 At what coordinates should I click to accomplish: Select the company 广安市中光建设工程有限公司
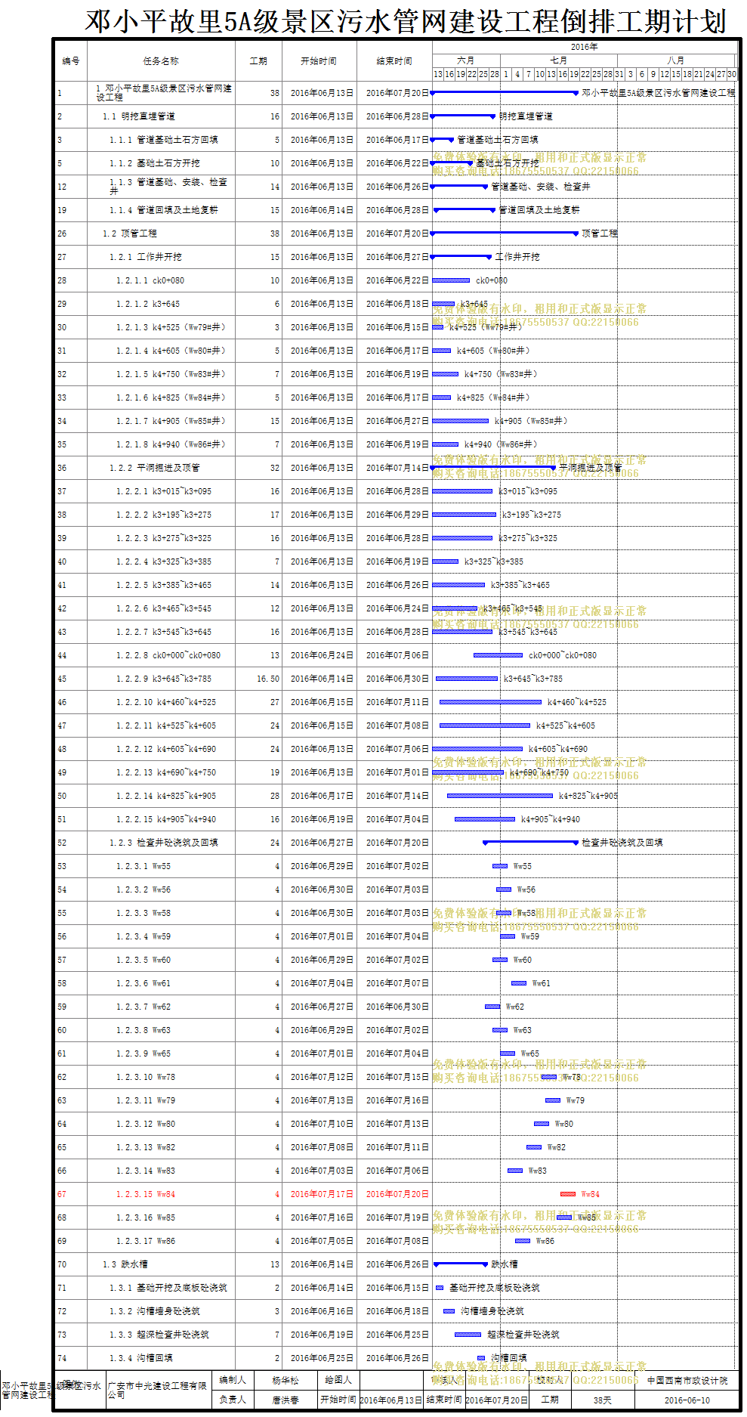[157, 1390]
